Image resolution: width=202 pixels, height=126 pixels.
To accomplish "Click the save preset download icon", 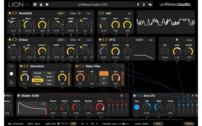I will 41,5.
